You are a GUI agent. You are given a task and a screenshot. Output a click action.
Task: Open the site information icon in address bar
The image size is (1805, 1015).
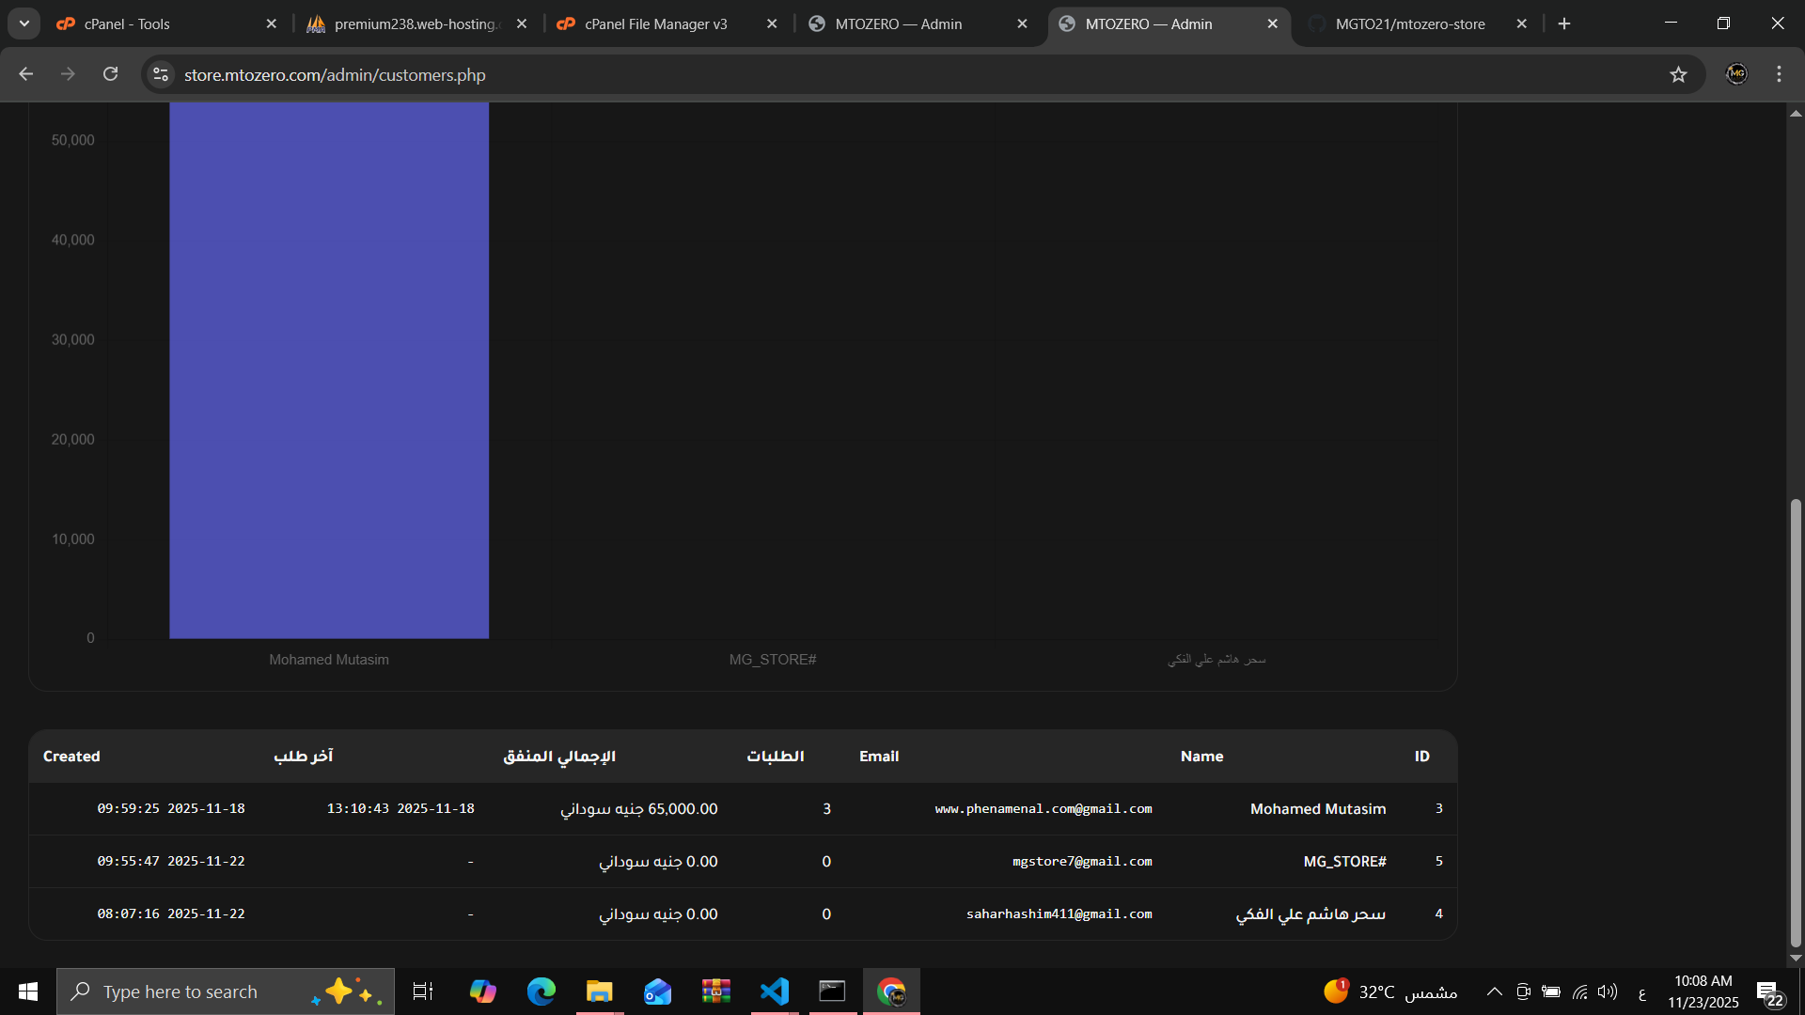click(160, 74)
